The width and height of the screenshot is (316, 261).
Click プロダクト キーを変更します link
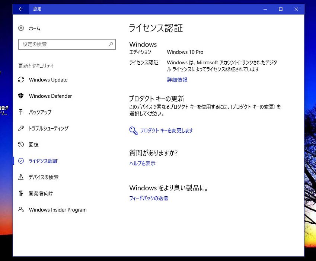pos(166,130)
